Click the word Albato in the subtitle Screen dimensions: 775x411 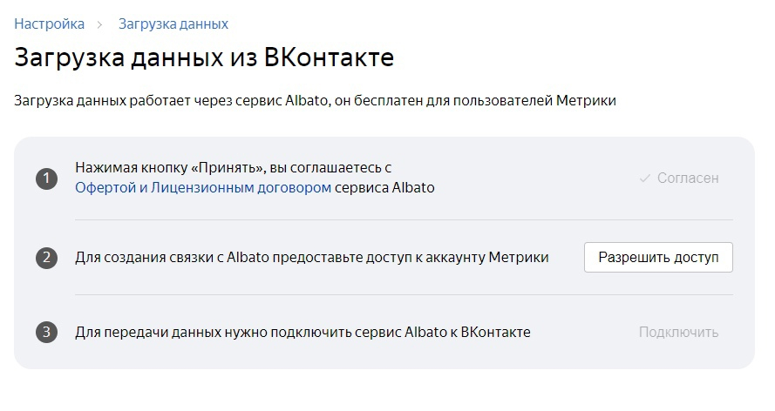[306, 101]
